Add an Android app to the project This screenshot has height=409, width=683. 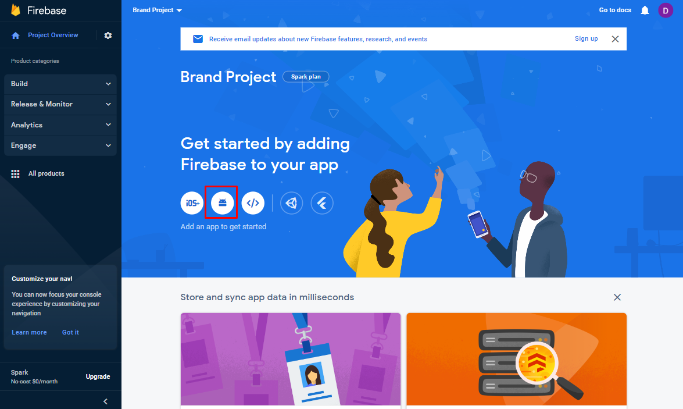click(x=222, y=203)
